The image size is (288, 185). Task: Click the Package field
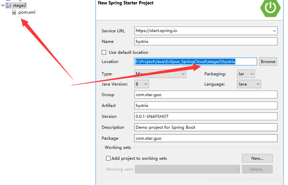point(206,138)
